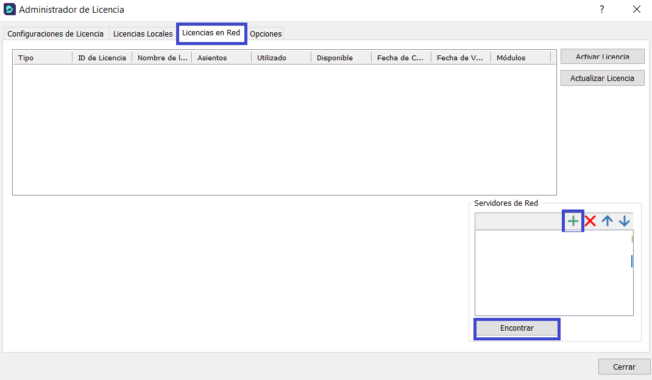
Task: Go to the Opciones tab
Action: [x=266, y=33]
